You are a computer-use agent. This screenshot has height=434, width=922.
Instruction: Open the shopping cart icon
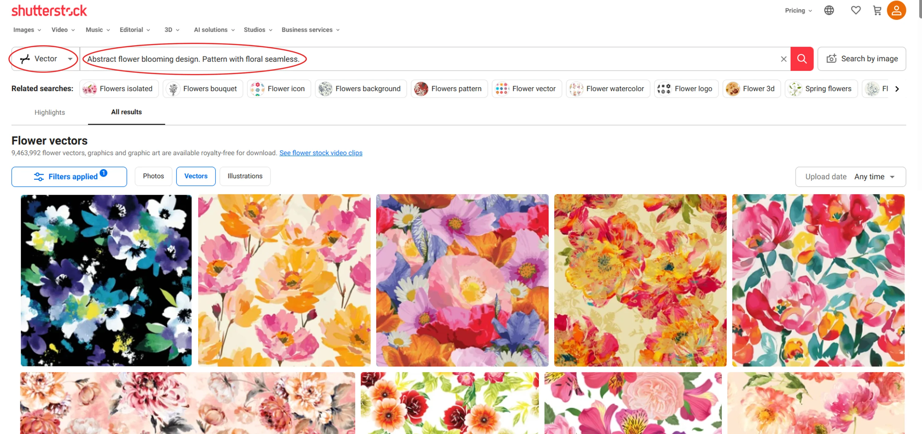tap(877, 10)
